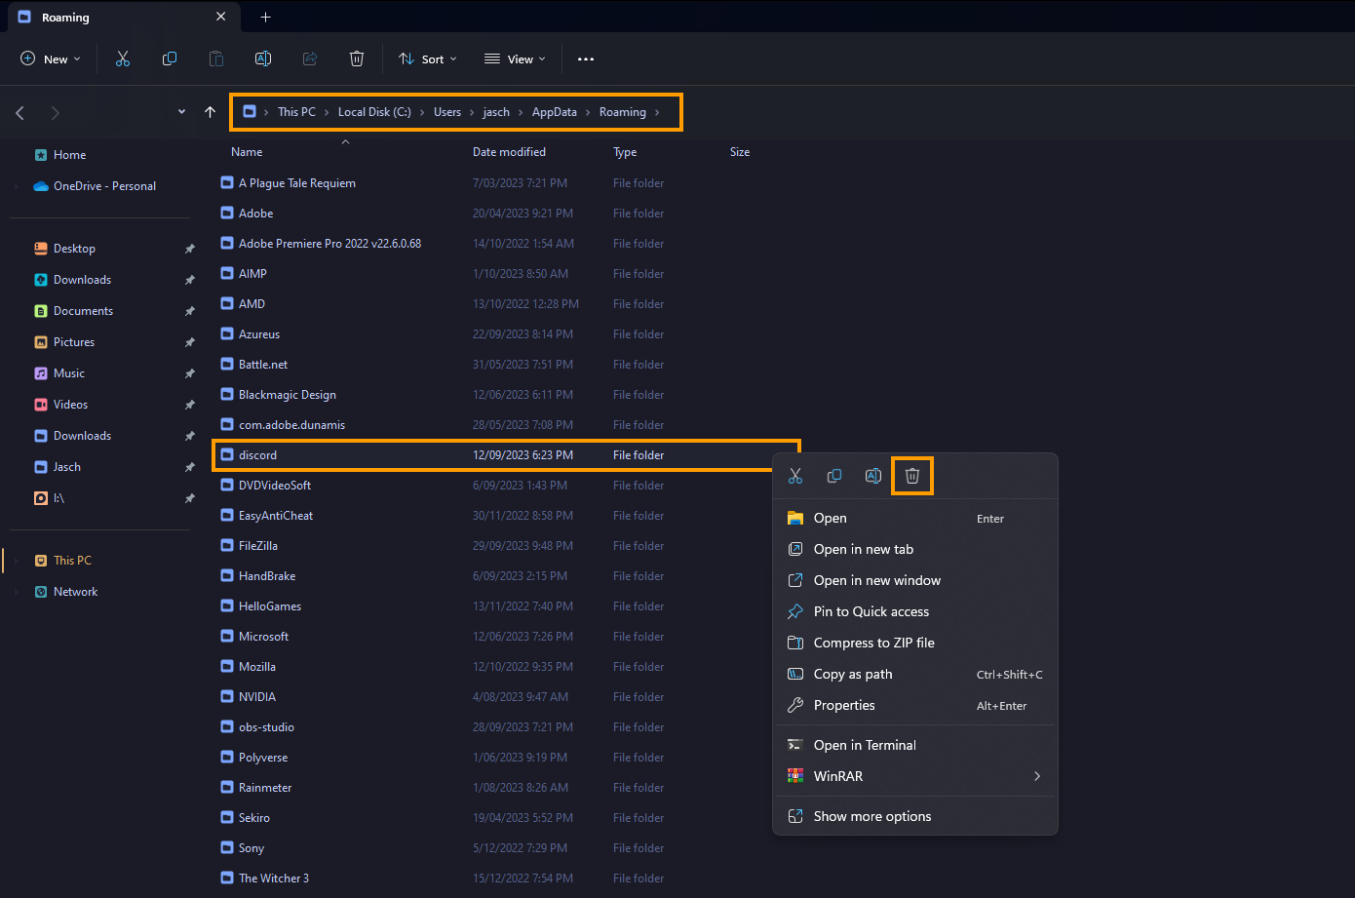This screenshot has width=1355, height=898.
Task: Choose Pin to Quick access
Action: pos(915,611)
